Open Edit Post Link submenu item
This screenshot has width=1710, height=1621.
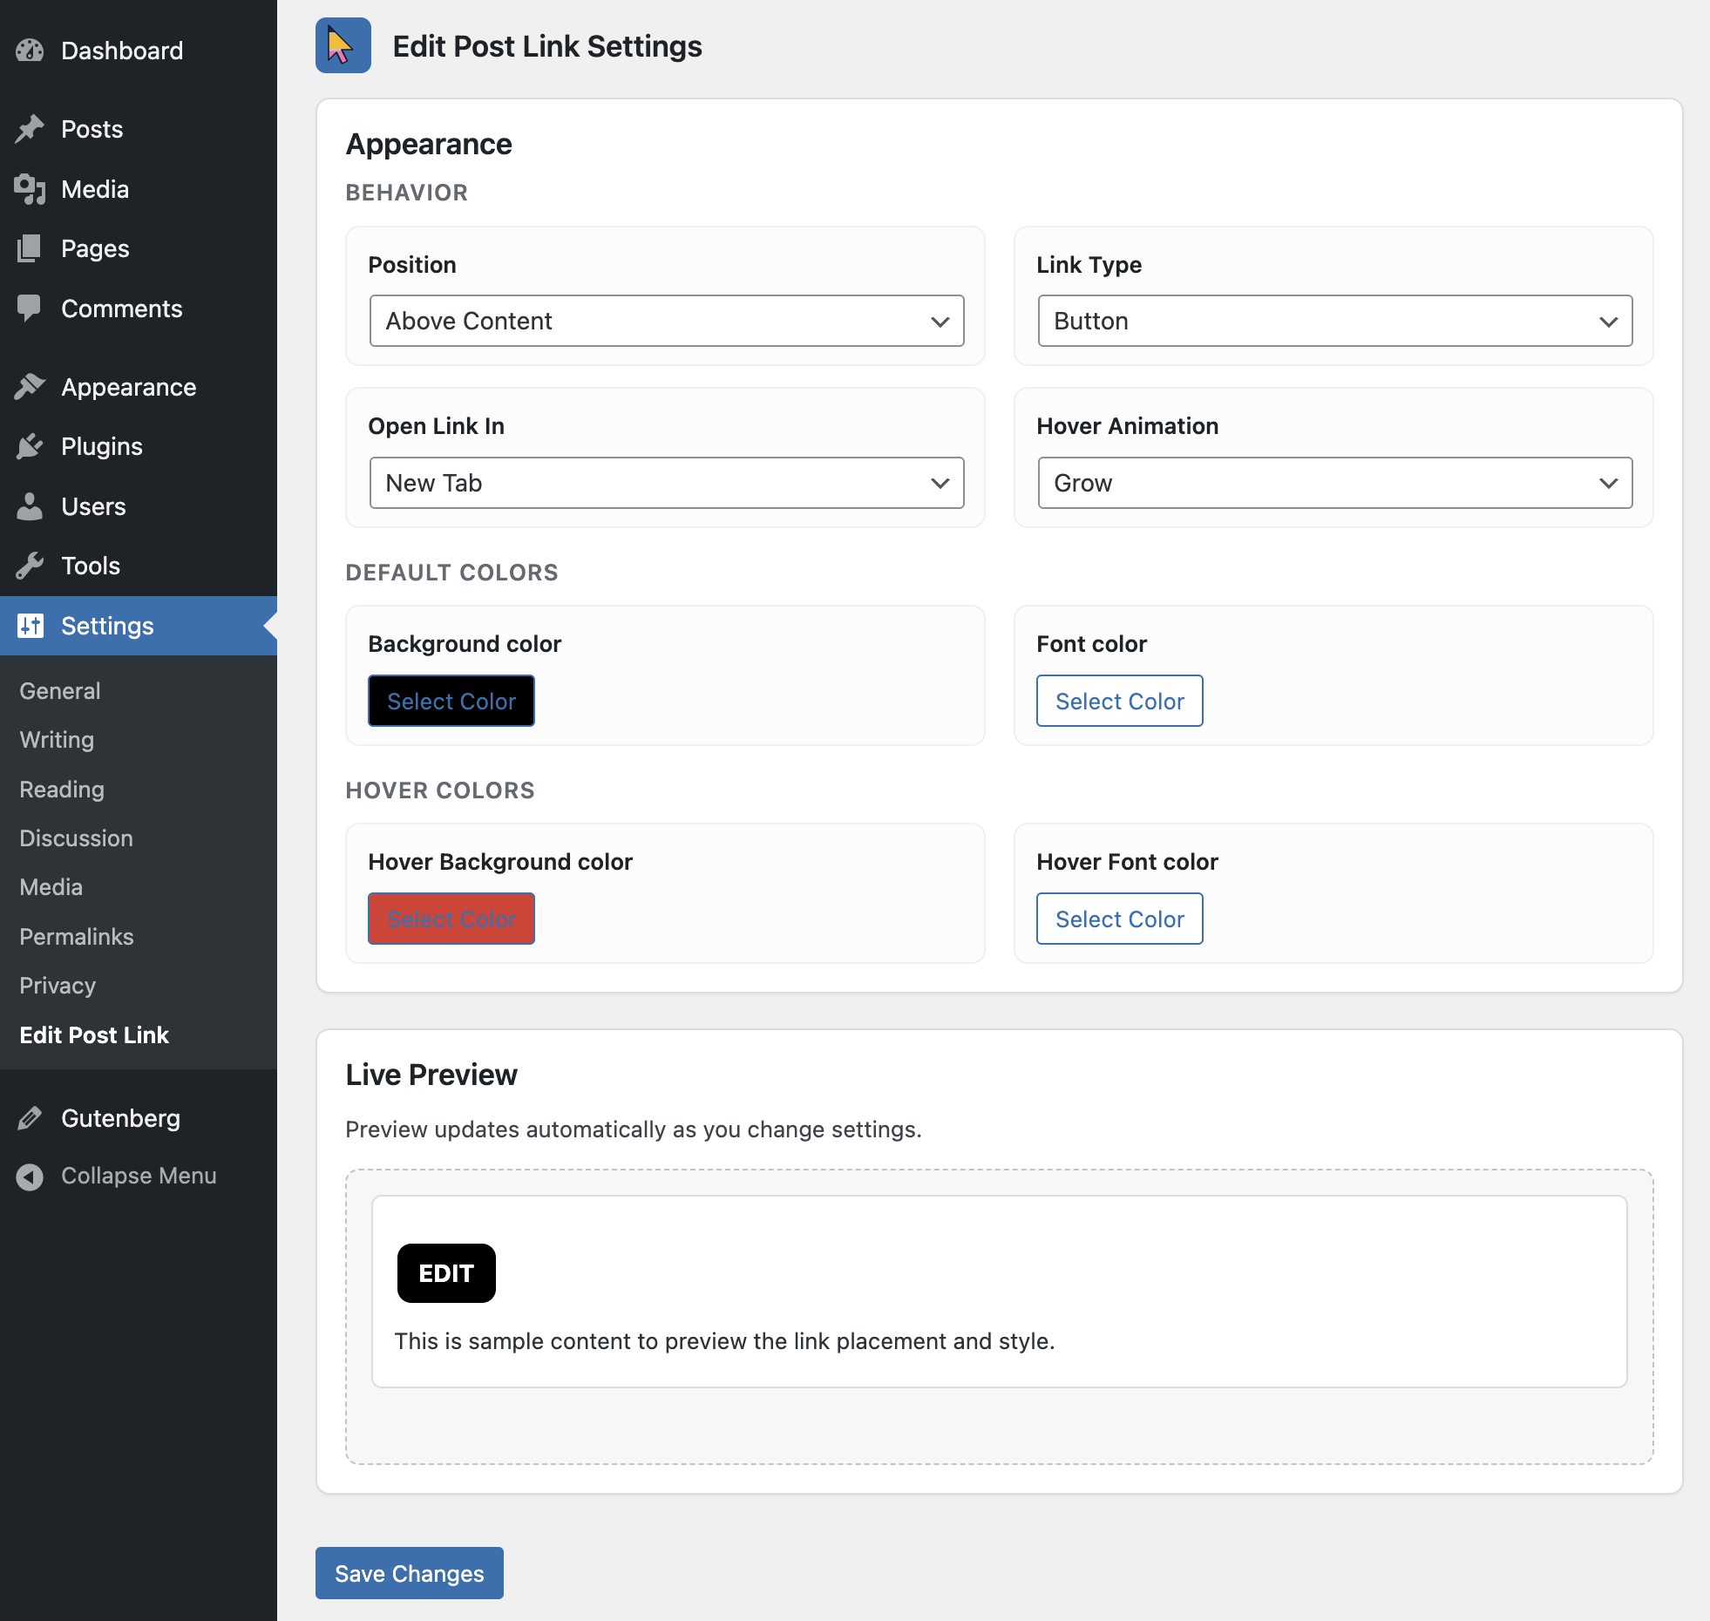coord(94,1035)
